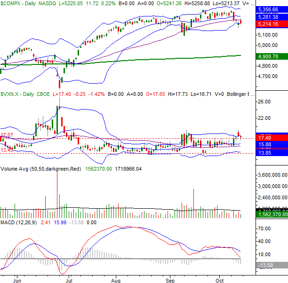Click the 1718966.04 volume average value

128,169
